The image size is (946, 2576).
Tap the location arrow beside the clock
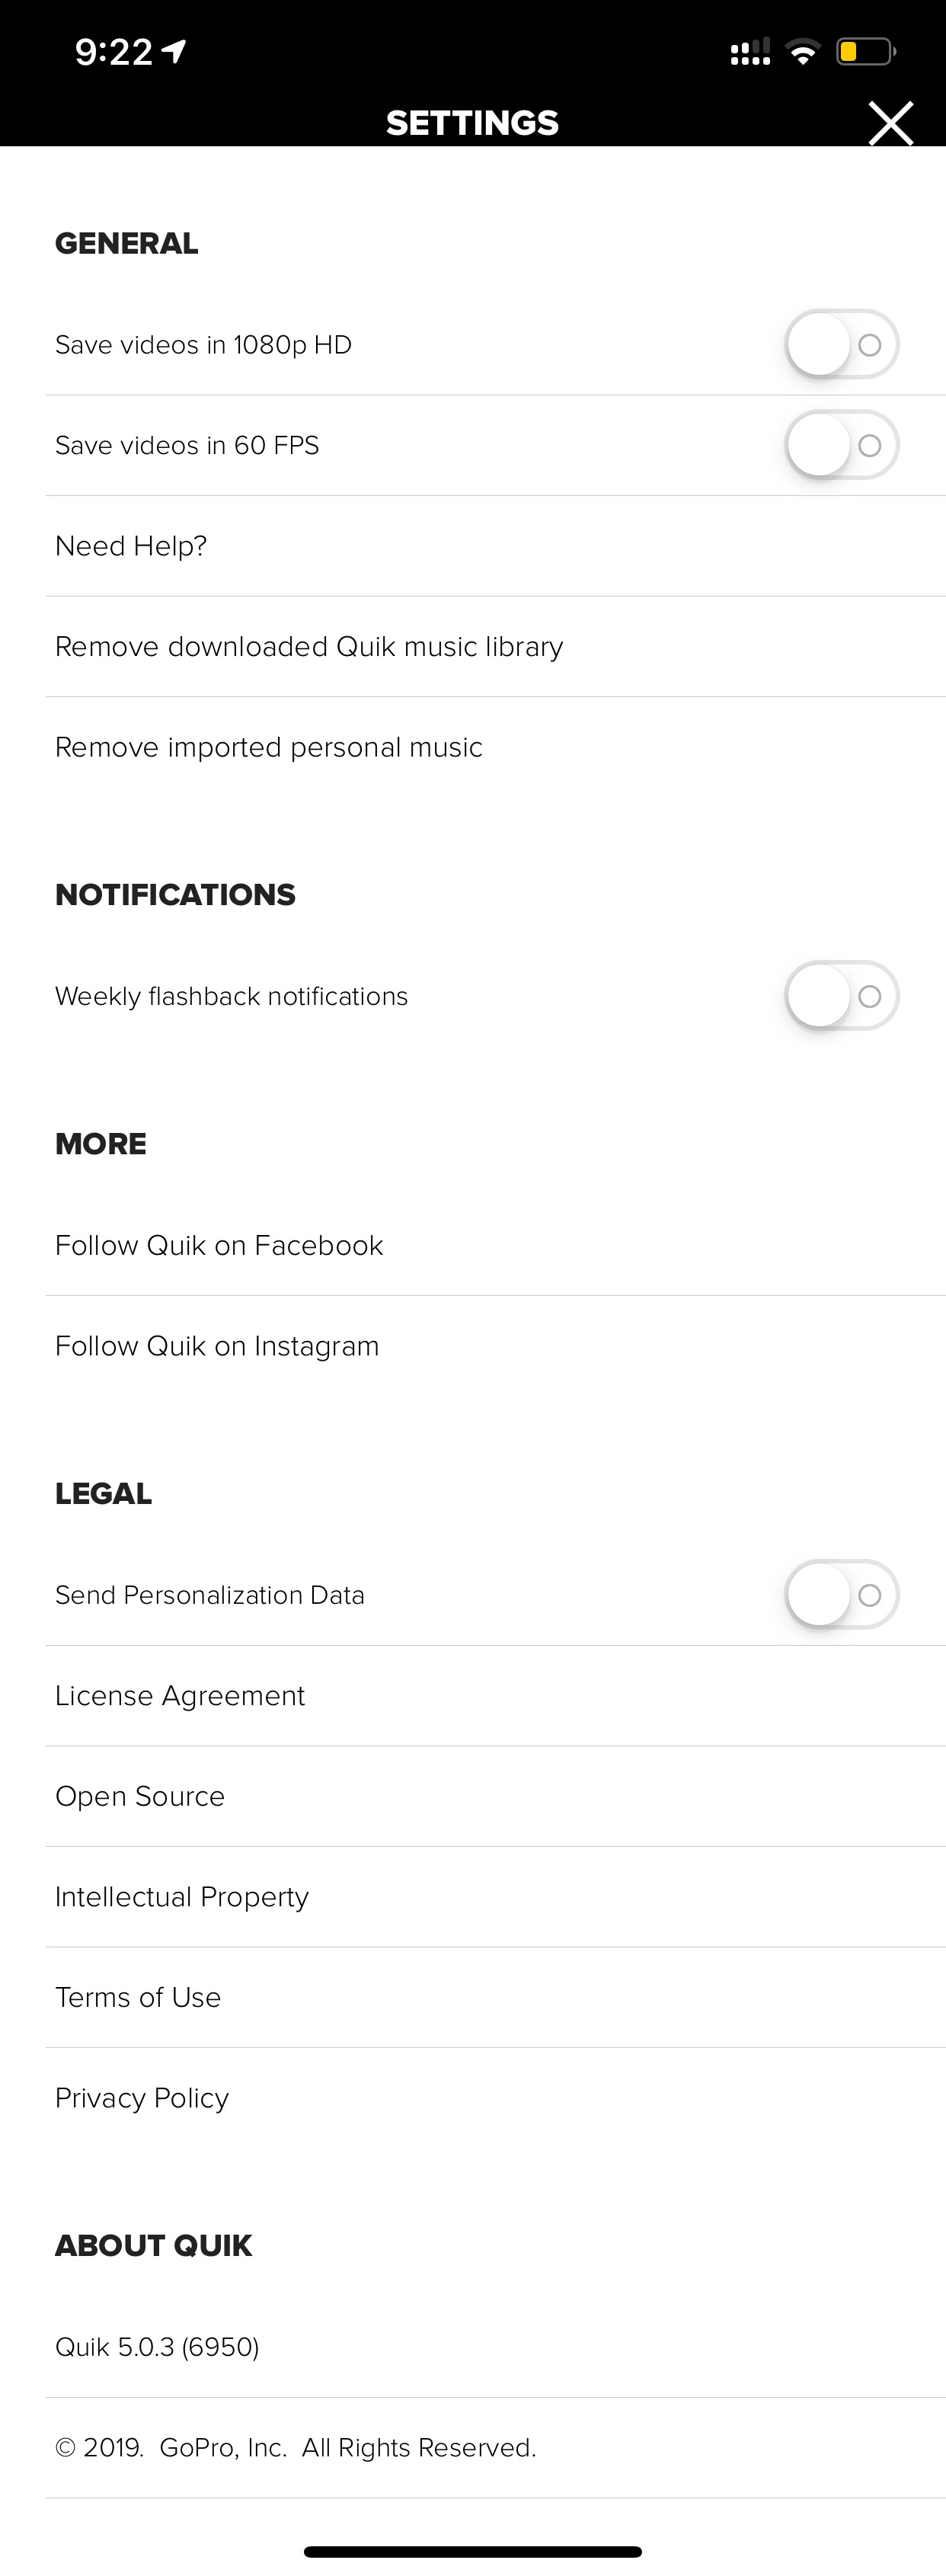coord(175,51)
